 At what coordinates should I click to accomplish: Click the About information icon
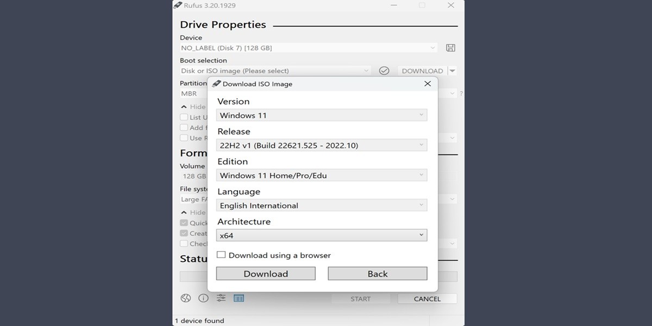[x=202, y=298]
